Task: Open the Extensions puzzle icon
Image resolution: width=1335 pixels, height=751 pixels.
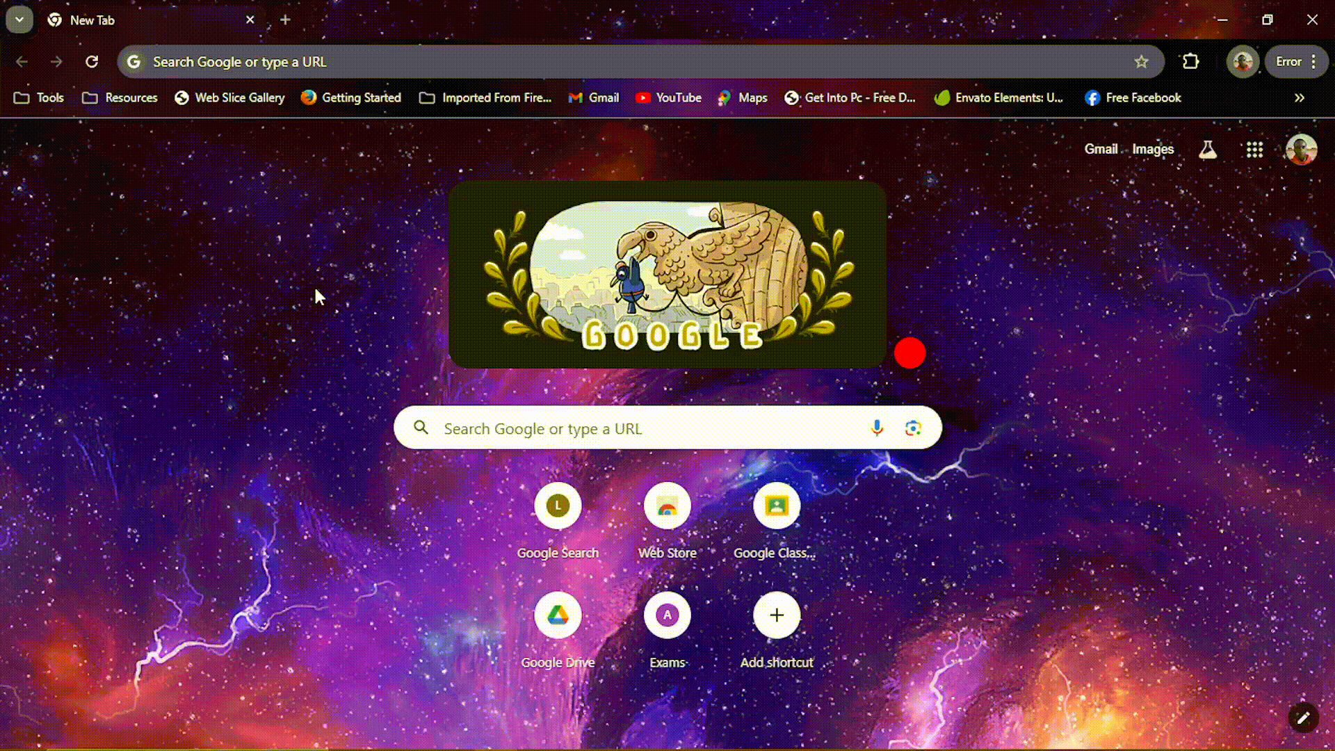Action: click(1190, 62)
